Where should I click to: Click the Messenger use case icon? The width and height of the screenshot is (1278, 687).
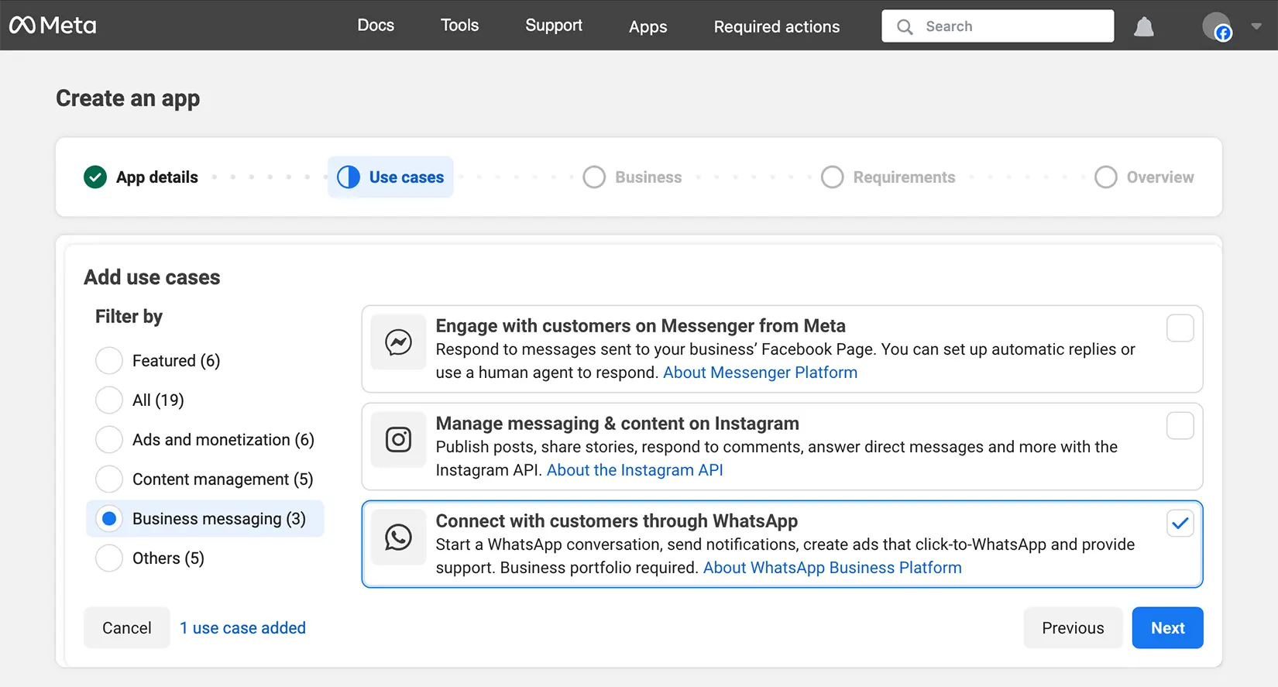tap(398, 342)
